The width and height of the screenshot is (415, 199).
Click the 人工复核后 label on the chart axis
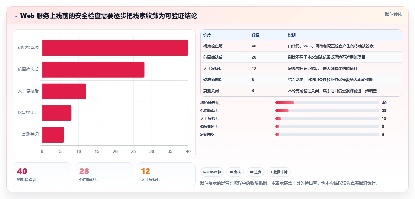[28, 91]
